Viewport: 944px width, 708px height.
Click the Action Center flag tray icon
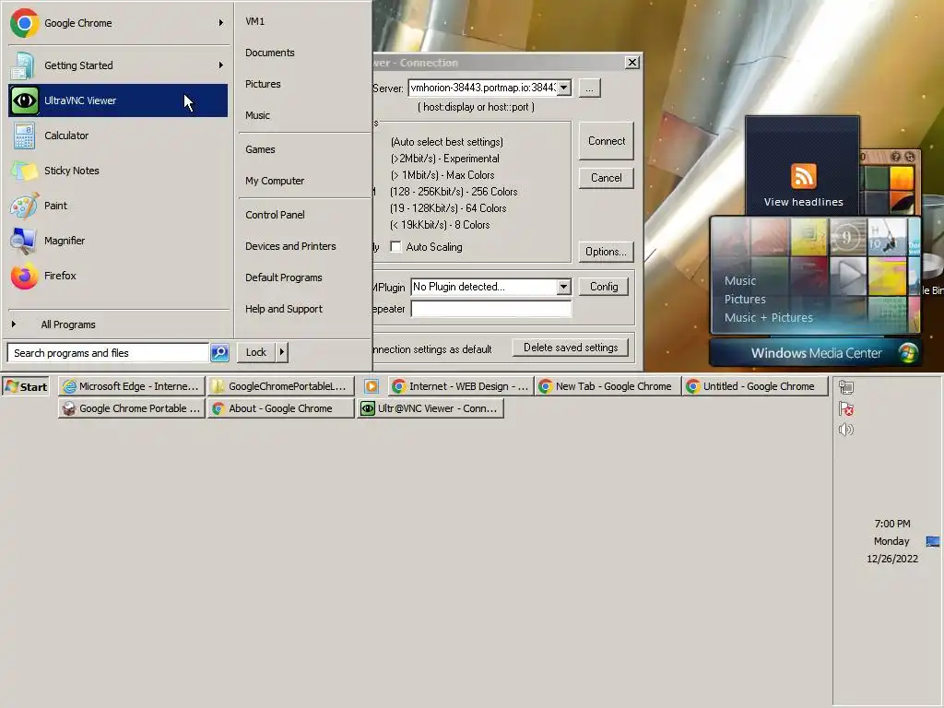click(846, 408)
